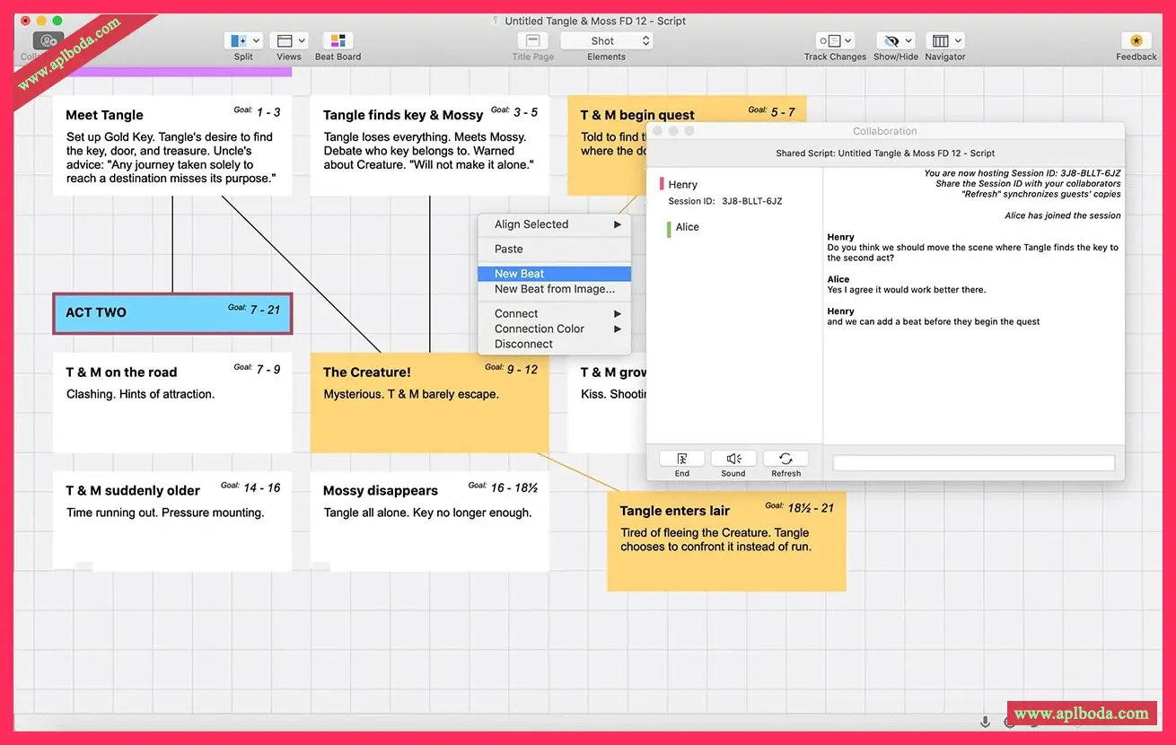Click the Refresh icon in Collaboration

click(x=785, y=459)
